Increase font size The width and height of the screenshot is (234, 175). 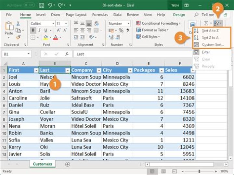click(x=58, y=31)
